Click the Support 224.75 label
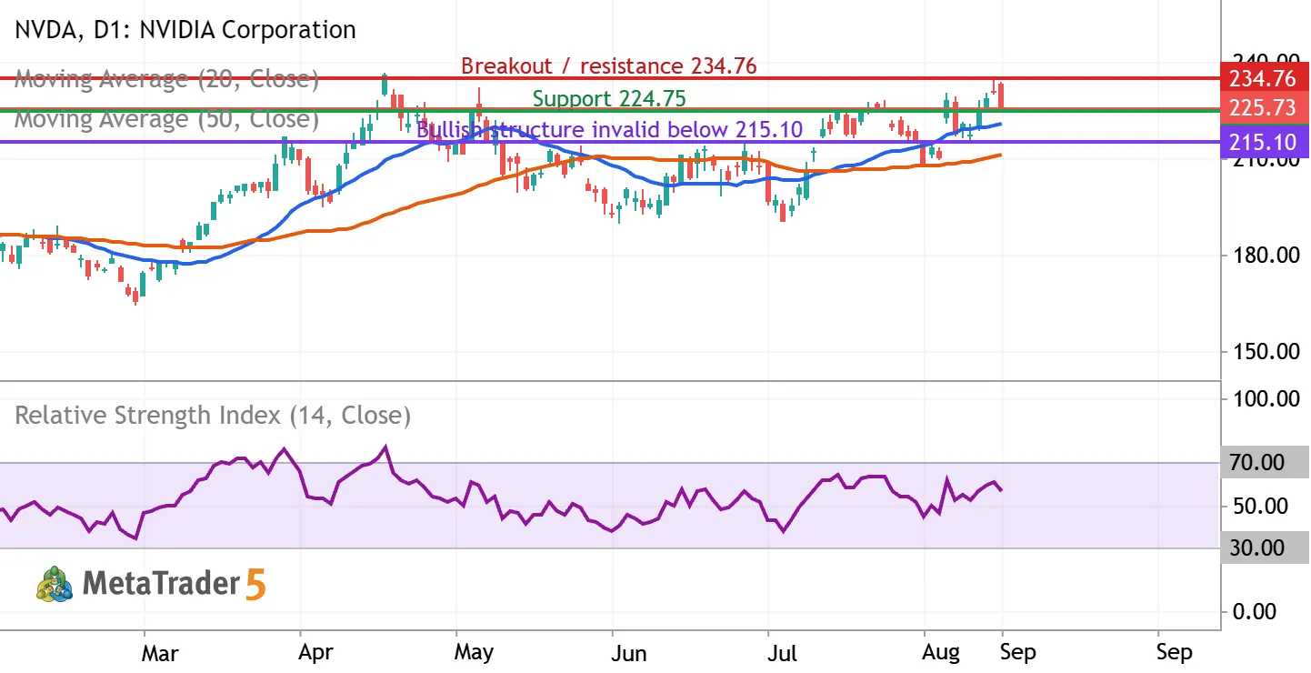Viewport: 1311px width, 673px height. point(609,98)
